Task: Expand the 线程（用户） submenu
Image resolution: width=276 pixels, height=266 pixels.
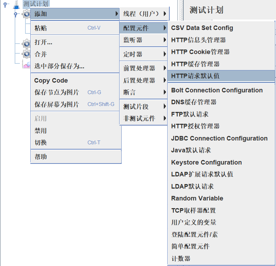Action: pos(144,14)
